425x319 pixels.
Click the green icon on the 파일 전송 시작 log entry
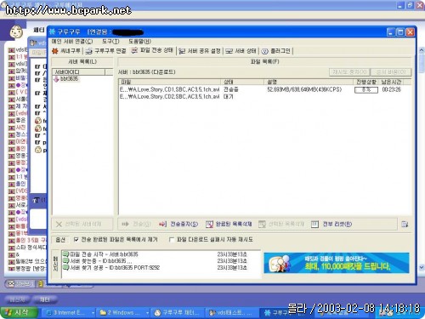[66, 254]
